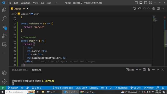Screen dimensions: 167x94
Task: Switch git branch master in status bar
Action: pyautogui.click(x=13, y=88)
